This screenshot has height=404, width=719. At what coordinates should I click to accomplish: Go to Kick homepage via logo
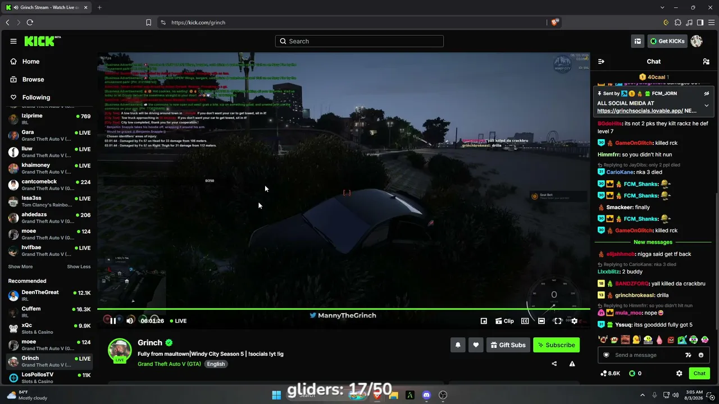(43, 41)
